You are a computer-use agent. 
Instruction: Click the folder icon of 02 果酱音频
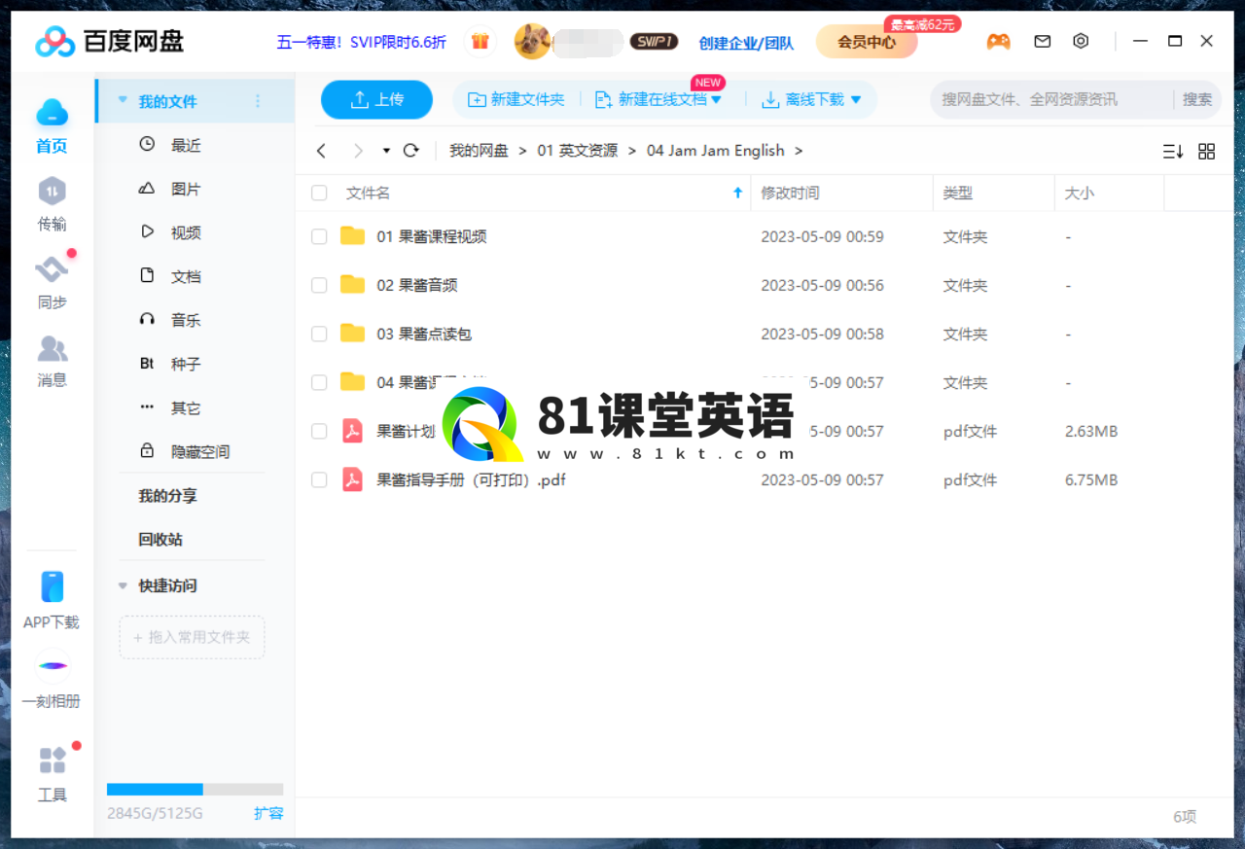[x=352, y=285]
